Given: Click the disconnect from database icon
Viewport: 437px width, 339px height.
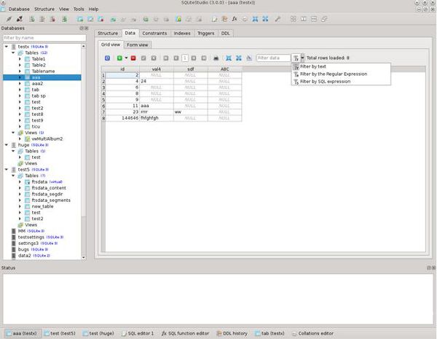Looking at the screenshot, I should coord(20,19).
